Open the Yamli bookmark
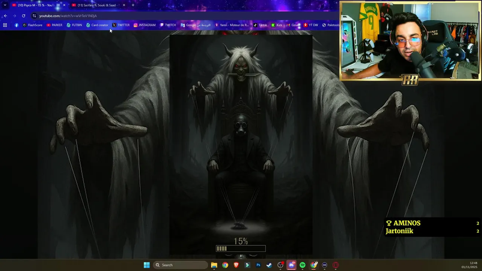 (232, 25)
